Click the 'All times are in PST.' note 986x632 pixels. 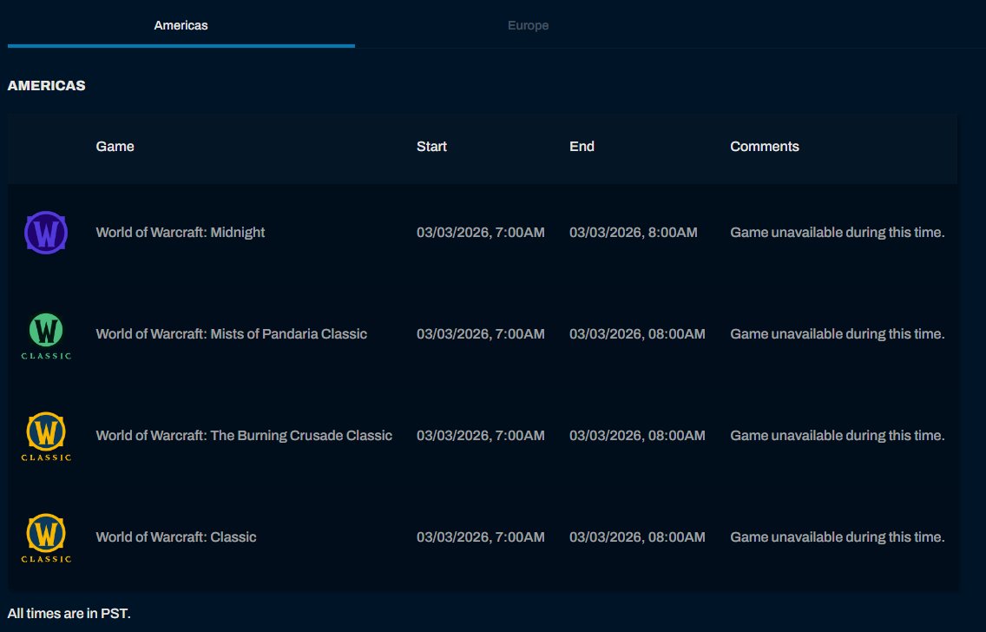click(x=69, y=614)
